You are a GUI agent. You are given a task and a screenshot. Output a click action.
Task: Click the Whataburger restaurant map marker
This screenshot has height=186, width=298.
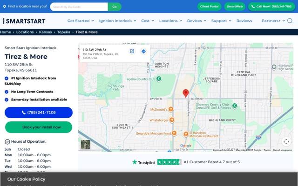(x=172, y=120)
